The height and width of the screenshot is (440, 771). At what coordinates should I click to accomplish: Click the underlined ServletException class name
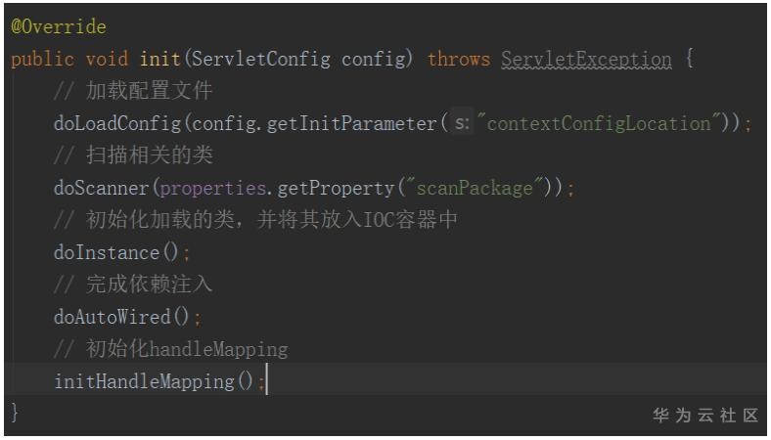[586, 60]
